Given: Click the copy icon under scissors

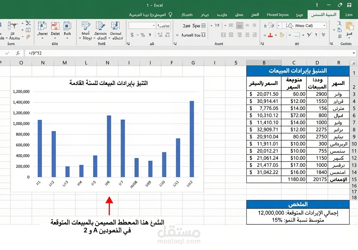Looking at the screenshot, I should [x=28, y=30].
